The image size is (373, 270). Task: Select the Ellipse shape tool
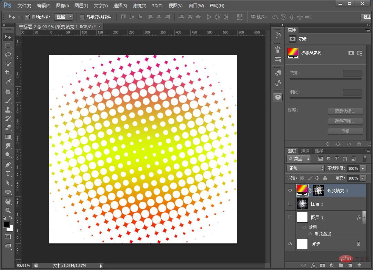(8, 192)
